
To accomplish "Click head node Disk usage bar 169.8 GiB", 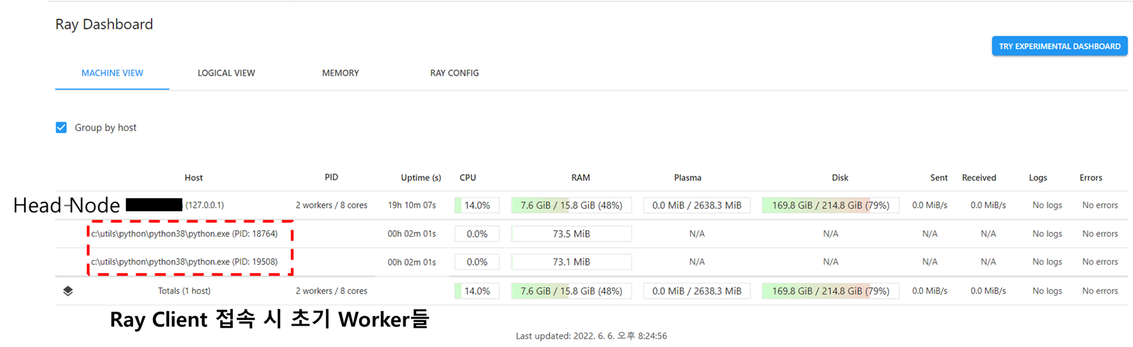I will coord(830,205).
